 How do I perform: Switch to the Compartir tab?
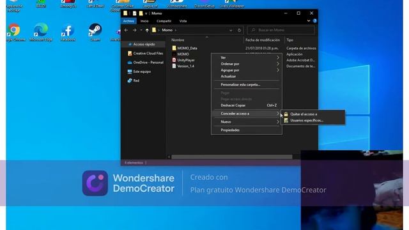pyautogui.click(x=164, y=21)
